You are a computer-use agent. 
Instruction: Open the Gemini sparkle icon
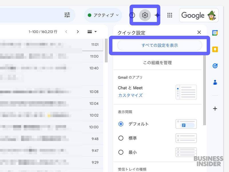click(x=157, y=15)
